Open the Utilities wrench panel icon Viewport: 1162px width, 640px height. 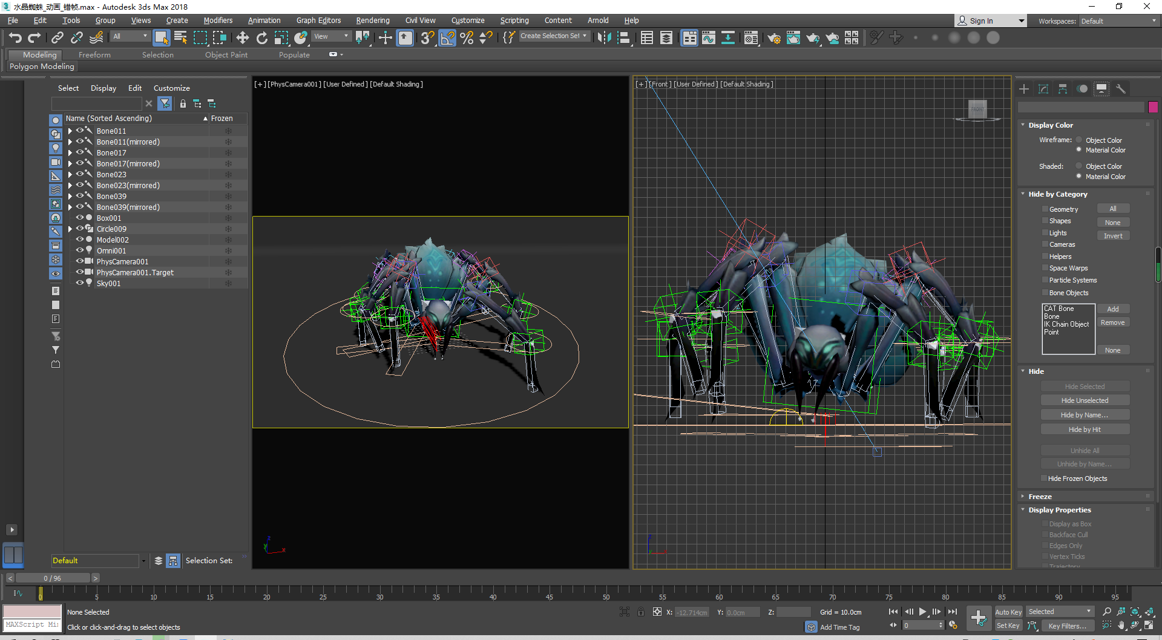1121,89
